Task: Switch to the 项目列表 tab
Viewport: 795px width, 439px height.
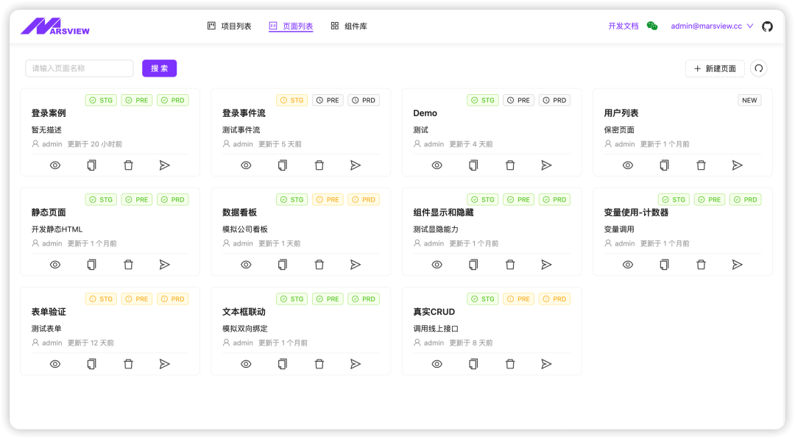Action: (229, 26)
